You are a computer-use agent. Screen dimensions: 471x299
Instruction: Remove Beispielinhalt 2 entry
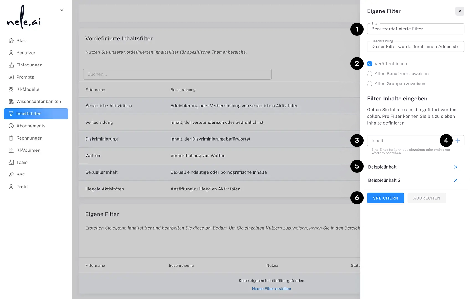click(x=456, y=180)
